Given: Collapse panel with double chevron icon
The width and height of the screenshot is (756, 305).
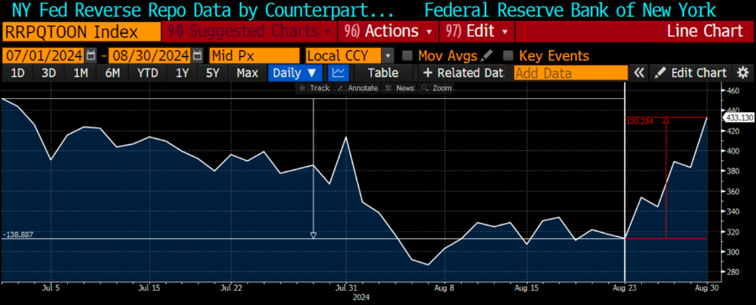Looking at the screenshot, I should pyautogui.click(x=639, y=73).
